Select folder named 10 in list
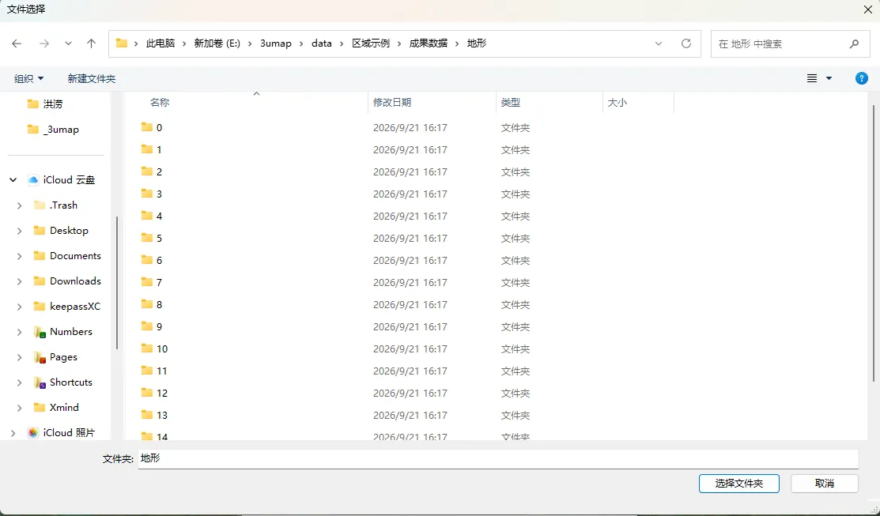 (x=162, y=348)
